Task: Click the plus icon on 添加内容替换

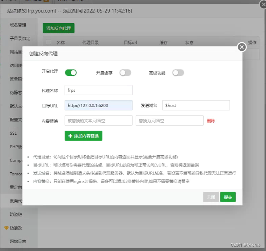Action: 70,136
